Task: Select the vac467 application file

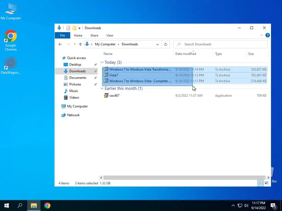Action: pos(185,95)
